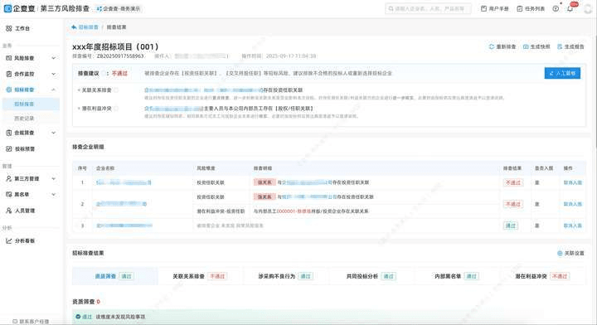Click the help question-mark icon in header
Image resolution: width=597 pixels, height=325 pixels.
556,8
